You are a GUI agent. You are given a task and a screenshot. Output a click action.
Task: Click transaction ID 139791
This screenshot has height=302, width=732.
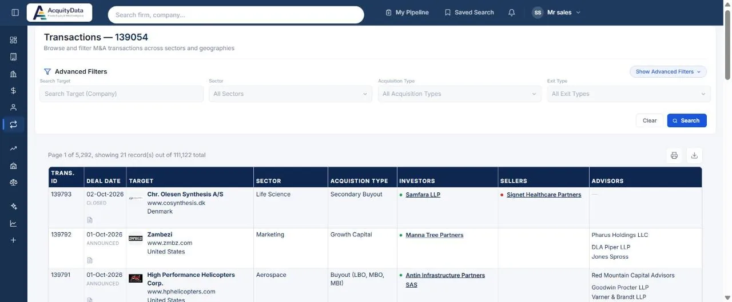61,275
